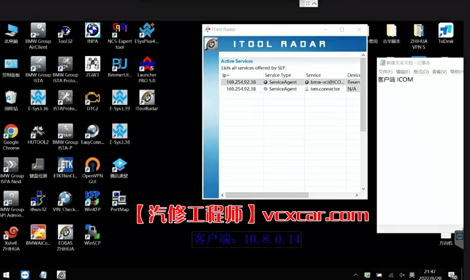This screenshot has width=470, height=280.
Task: Start the NCS-Expert tool
Action: click(119, 31)
